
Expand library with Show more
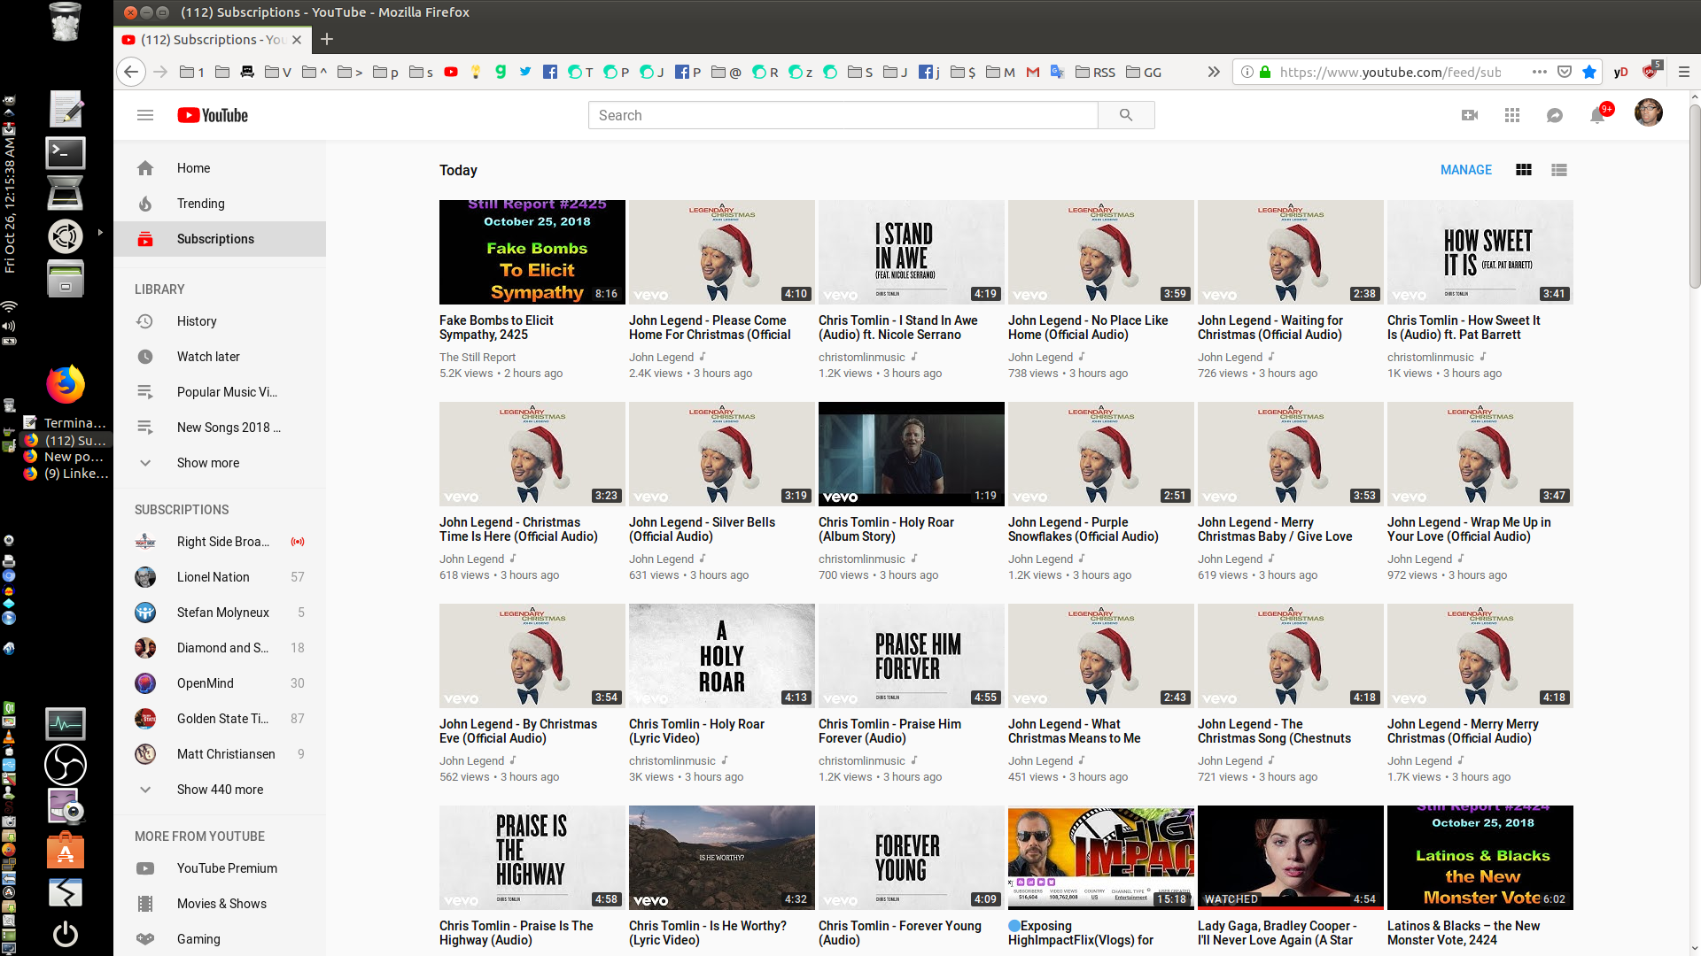220,463
